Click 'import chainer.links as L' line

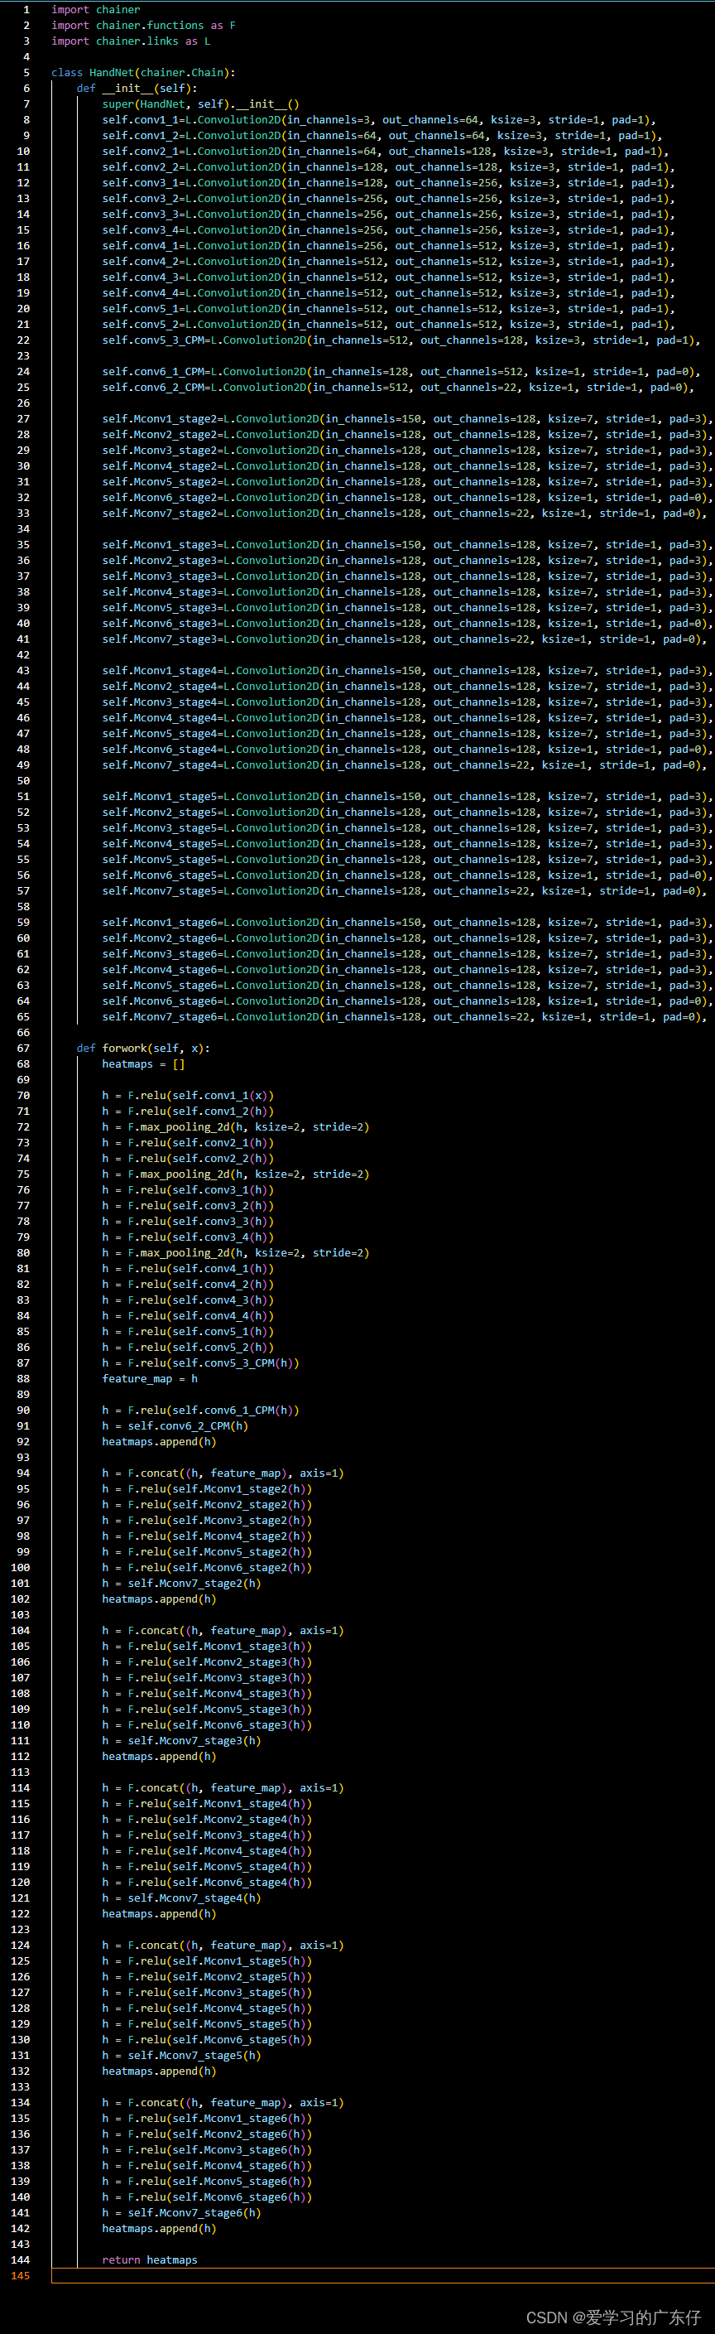pos(130,41)
